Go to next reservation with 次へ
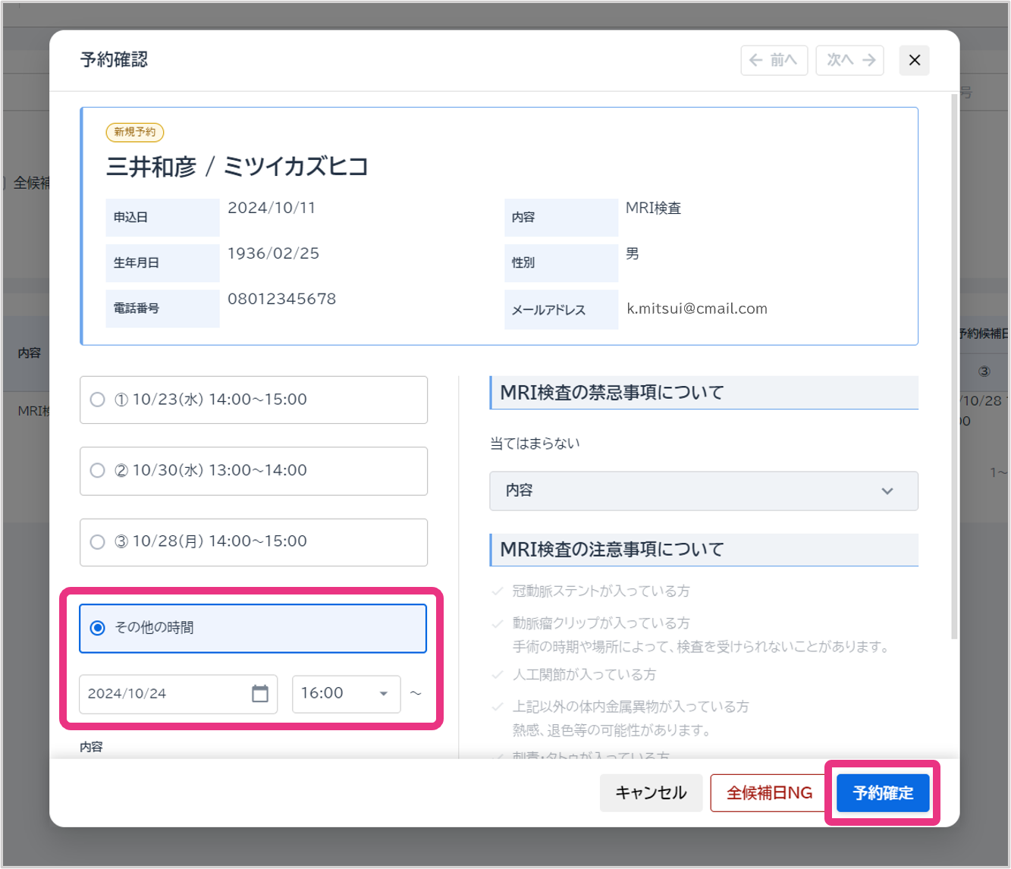The image size is (1011, 869). tap(849, 60)
